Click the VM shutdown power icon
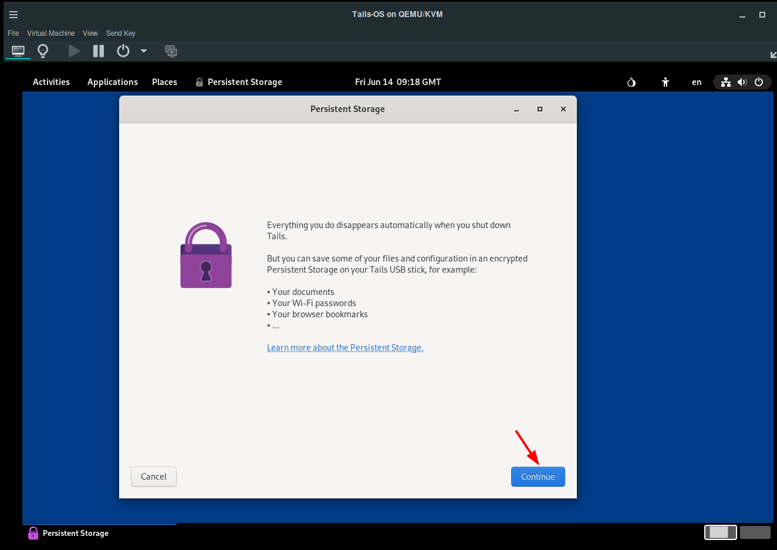This screenshot has height=550, width=777. 123,51
